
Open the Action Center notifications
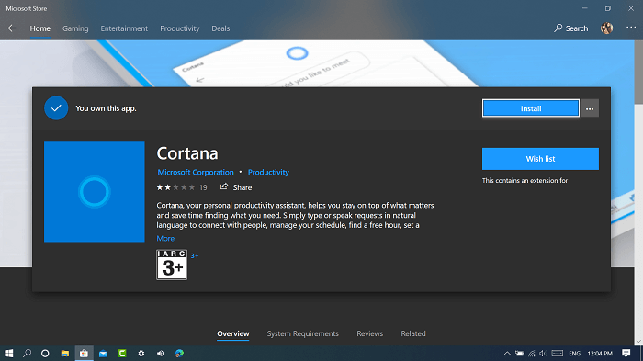click(626, 354)
